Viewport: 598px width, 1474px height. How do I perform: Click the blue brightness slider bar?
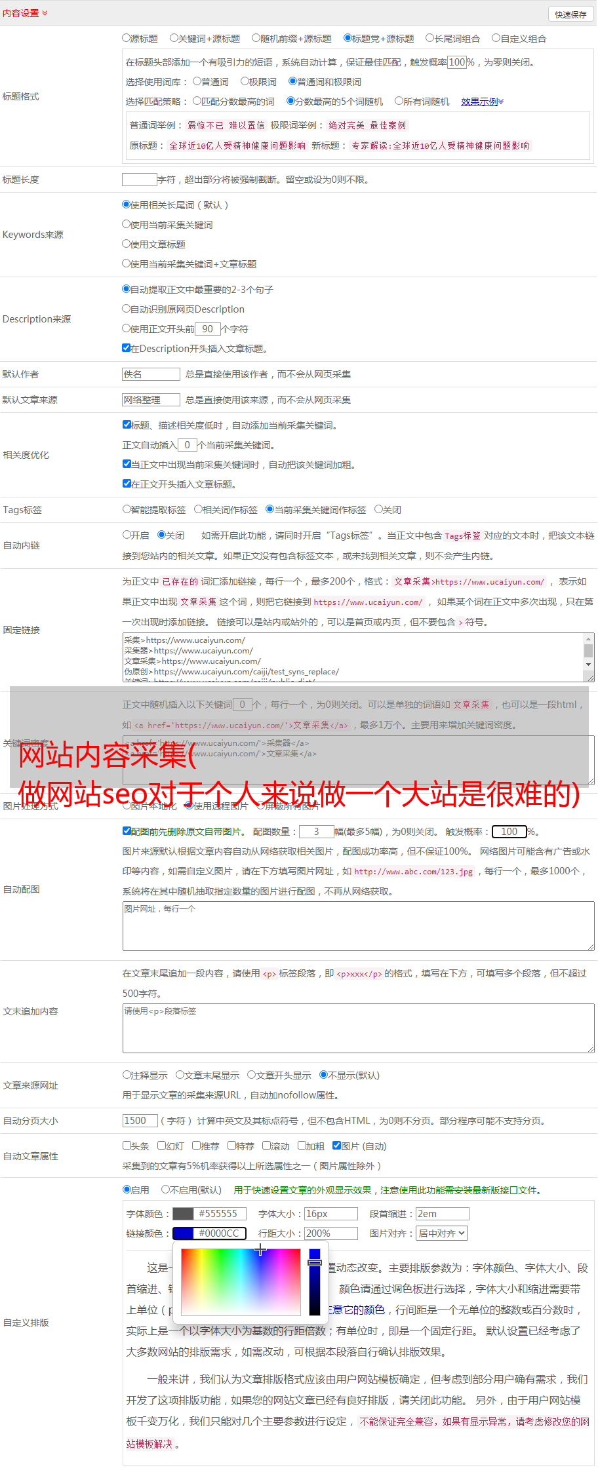[x=315, y=1281]
